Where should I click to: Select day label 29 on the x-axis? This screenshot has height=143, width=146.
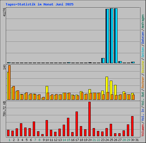point(128,140)
